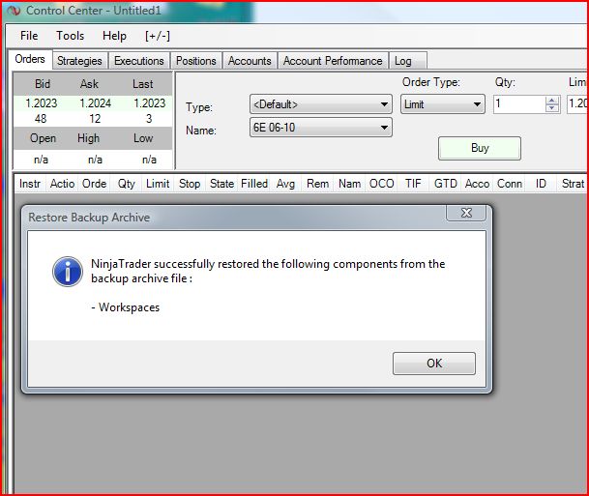Click the bid size 48

click(x=41, y=119)
